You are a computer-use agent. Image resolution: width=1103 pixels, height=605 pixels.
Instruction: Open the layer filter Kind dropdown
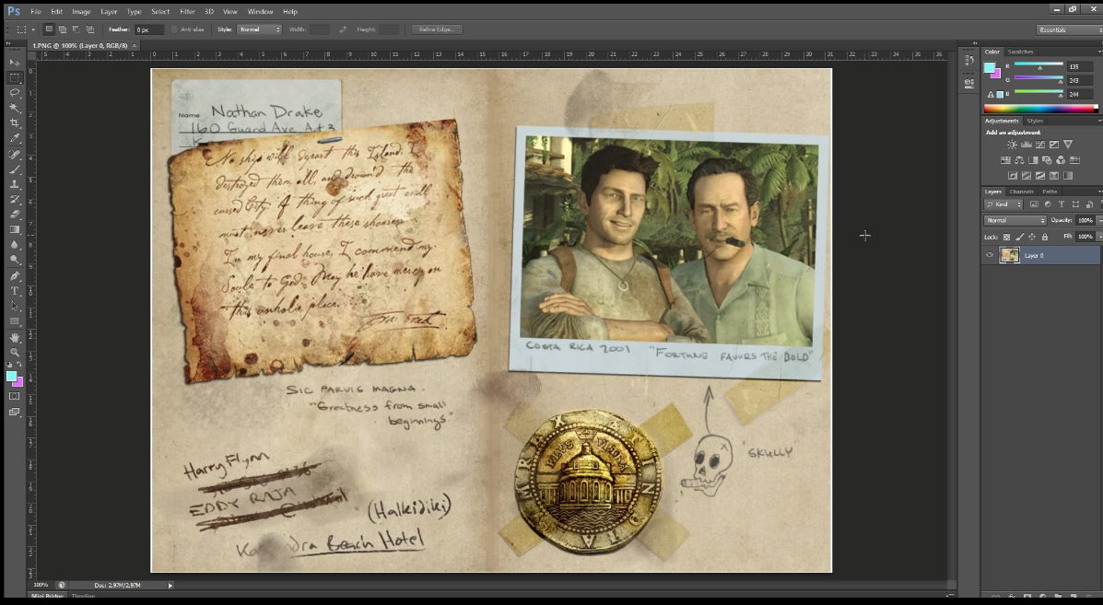1003,204
